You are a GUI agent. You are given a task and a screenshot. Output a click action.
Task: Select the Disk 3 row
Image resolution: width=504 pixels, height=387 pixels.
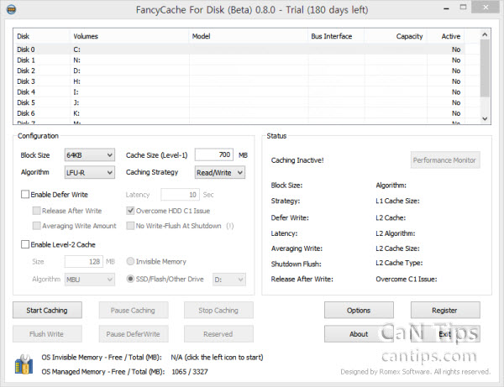click(239, 81)
